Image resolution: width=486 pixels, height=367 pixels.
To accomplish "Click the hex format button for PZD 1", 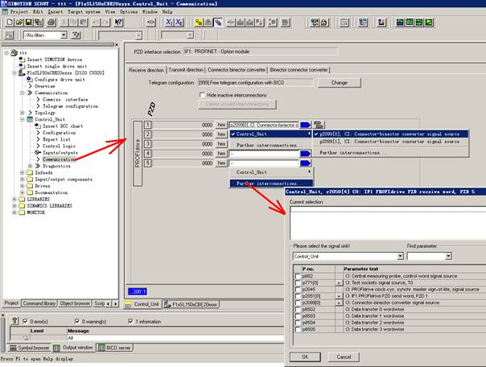I will tap(221, 126).
